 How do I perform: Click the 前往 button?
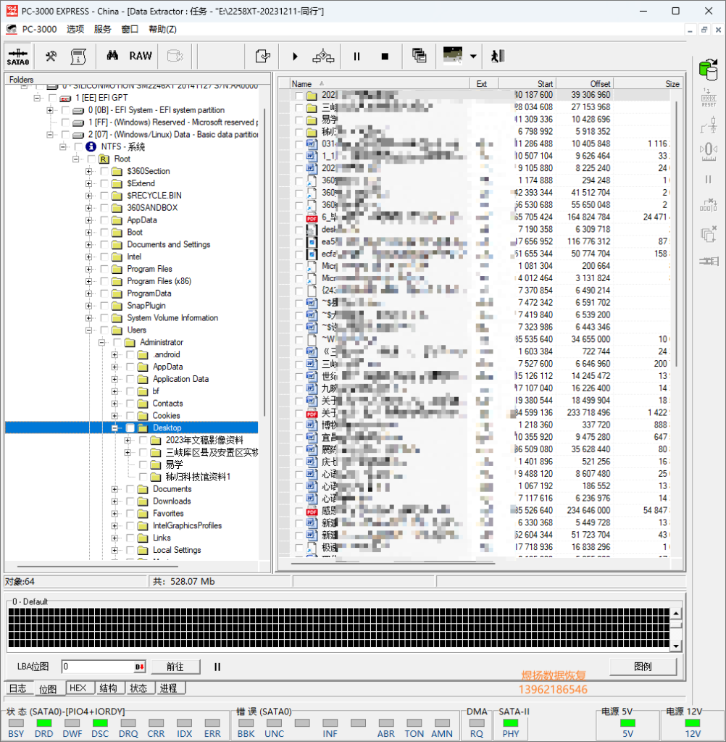point(175,667)
